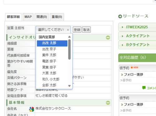Switch to the MAP tab
This screenshot has height=116, width=156.
click(x=28, y=17)
